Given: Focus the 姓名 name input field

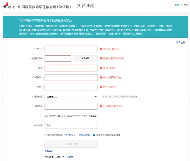Looking at the screenshot, I should 71,87.
